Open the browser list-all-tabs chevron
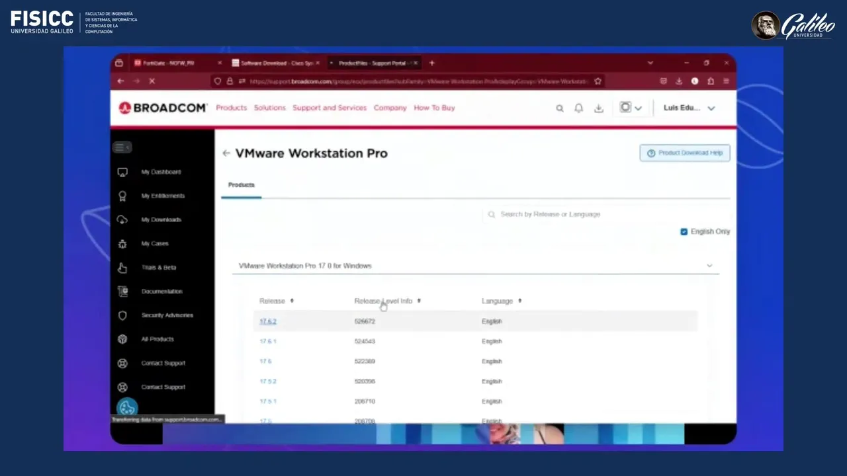847x476 pixels. [650, 63]
